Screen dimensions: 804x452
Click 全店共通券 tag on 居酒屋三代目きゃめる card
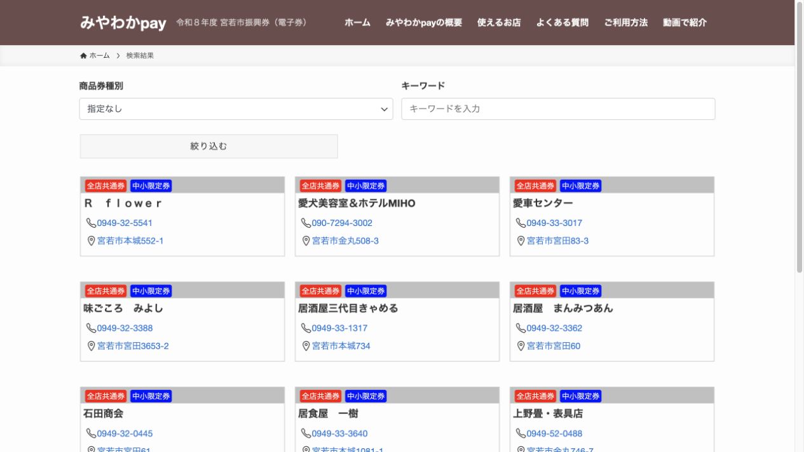click(x=321, y=291)
